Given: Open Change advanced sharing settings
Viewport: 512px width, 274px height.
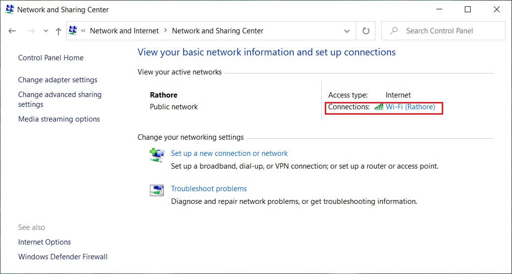Looking at the screenshot, I should [60, 100].
